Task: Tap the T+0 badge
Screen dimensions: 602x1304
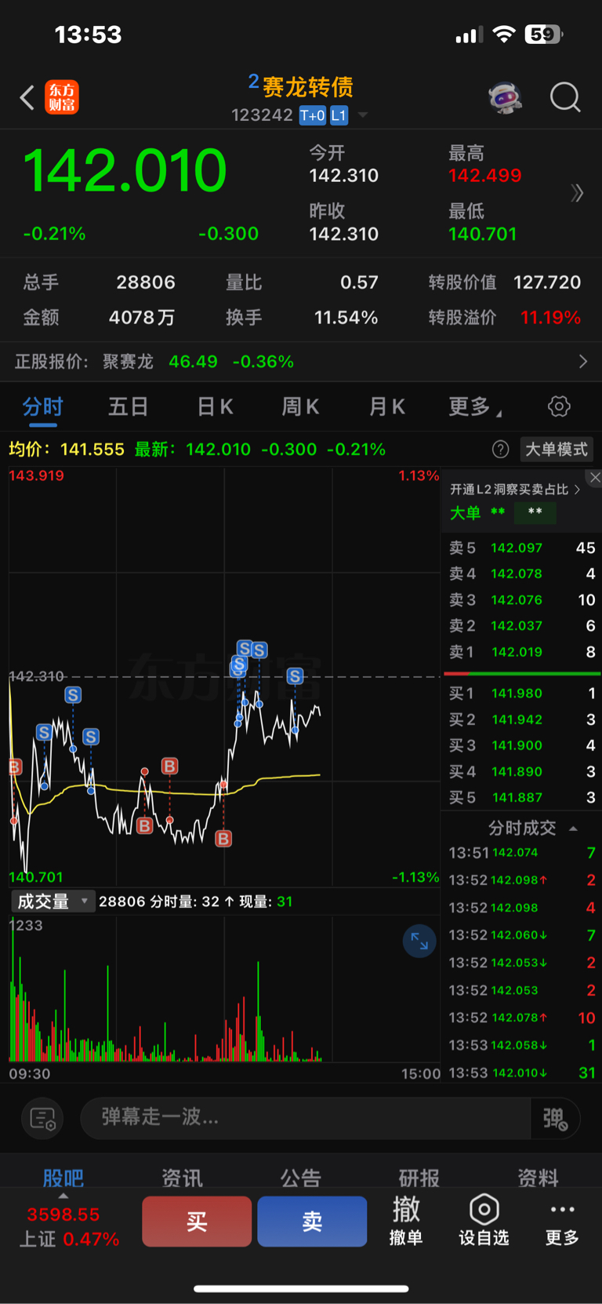Action: pos(312,115)
